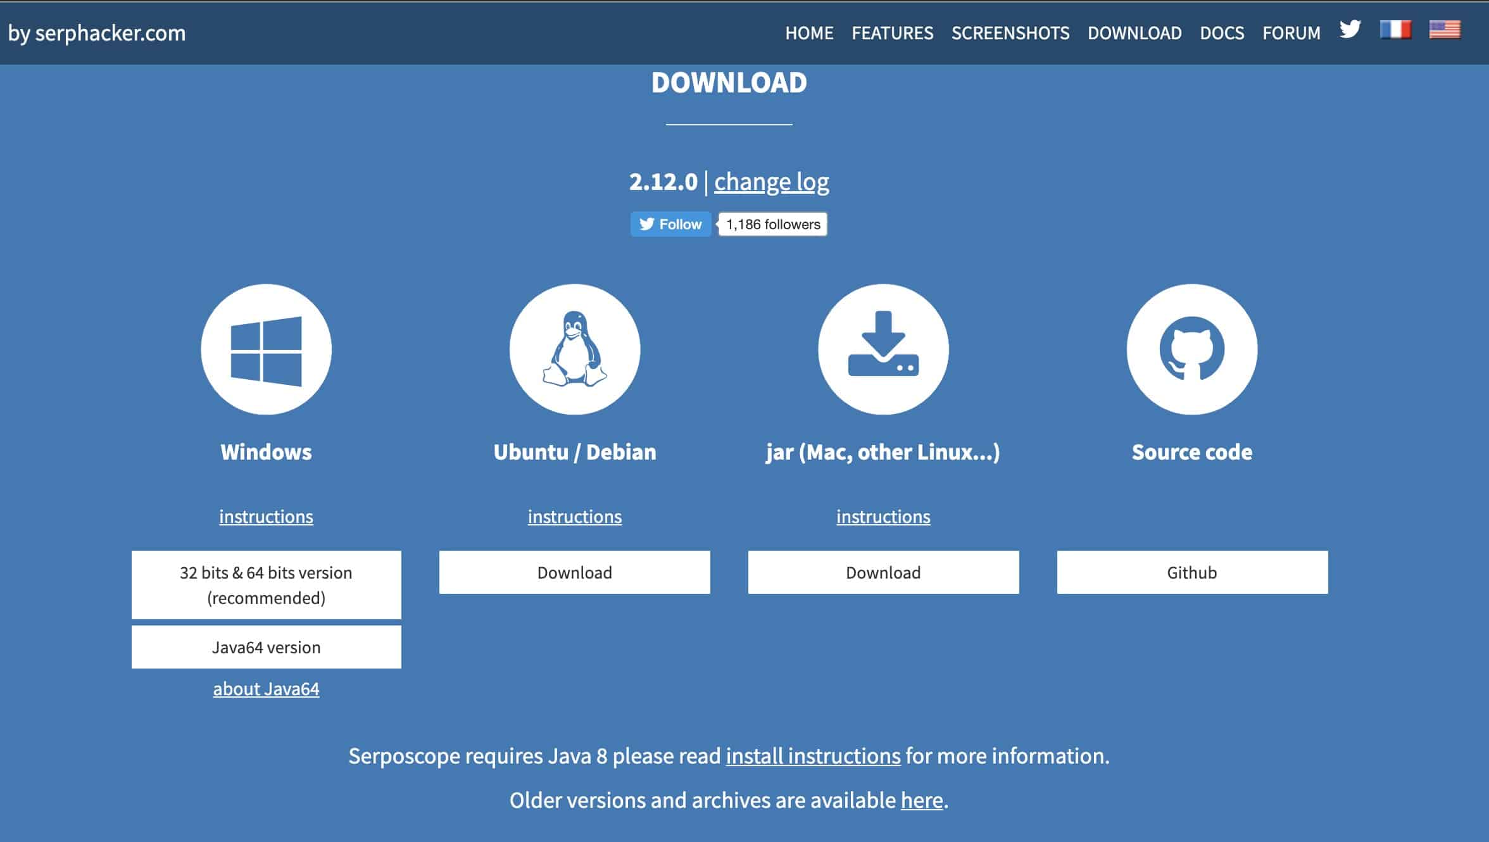
Task: Open jar instructions link
Action: tap(883, 517)
